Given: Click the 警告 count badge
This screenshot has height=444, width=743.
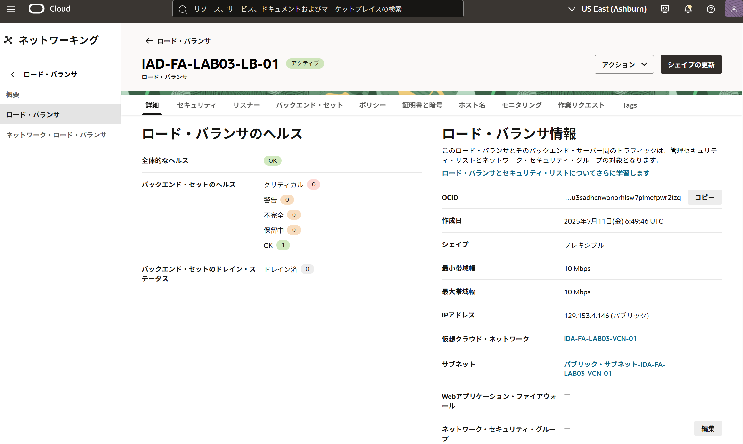Looking at the screenshot, I should coord(287,200).
